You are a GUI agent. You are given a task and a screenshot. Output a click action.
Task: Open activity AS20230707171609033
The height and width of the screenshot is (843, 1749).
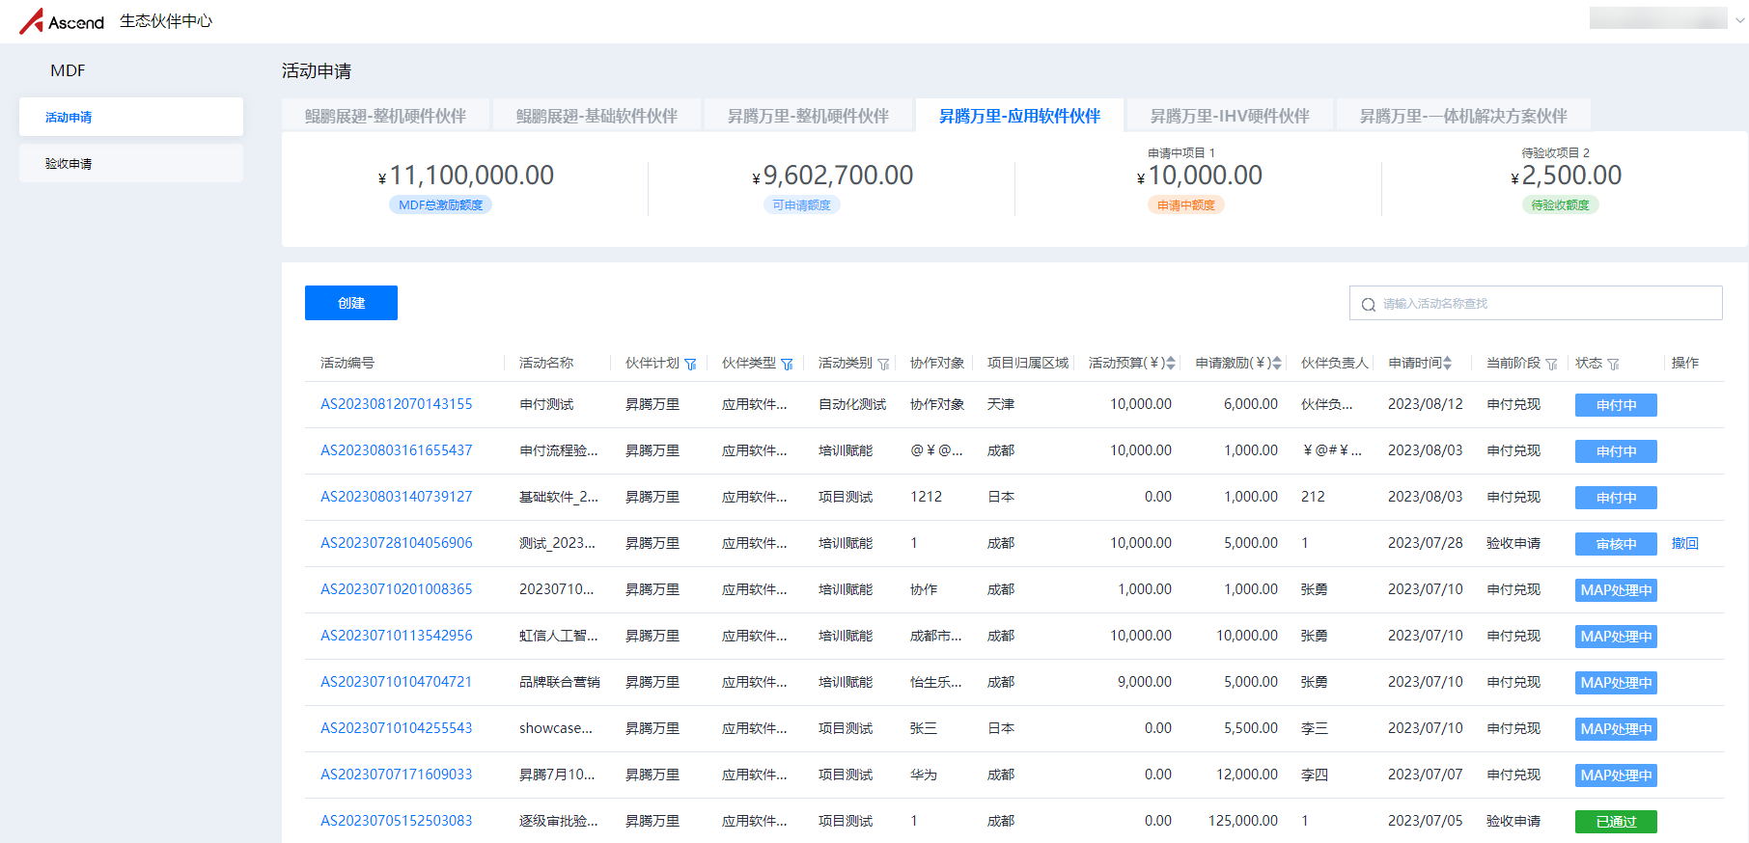pyautogui.click(x=397, y=775)
